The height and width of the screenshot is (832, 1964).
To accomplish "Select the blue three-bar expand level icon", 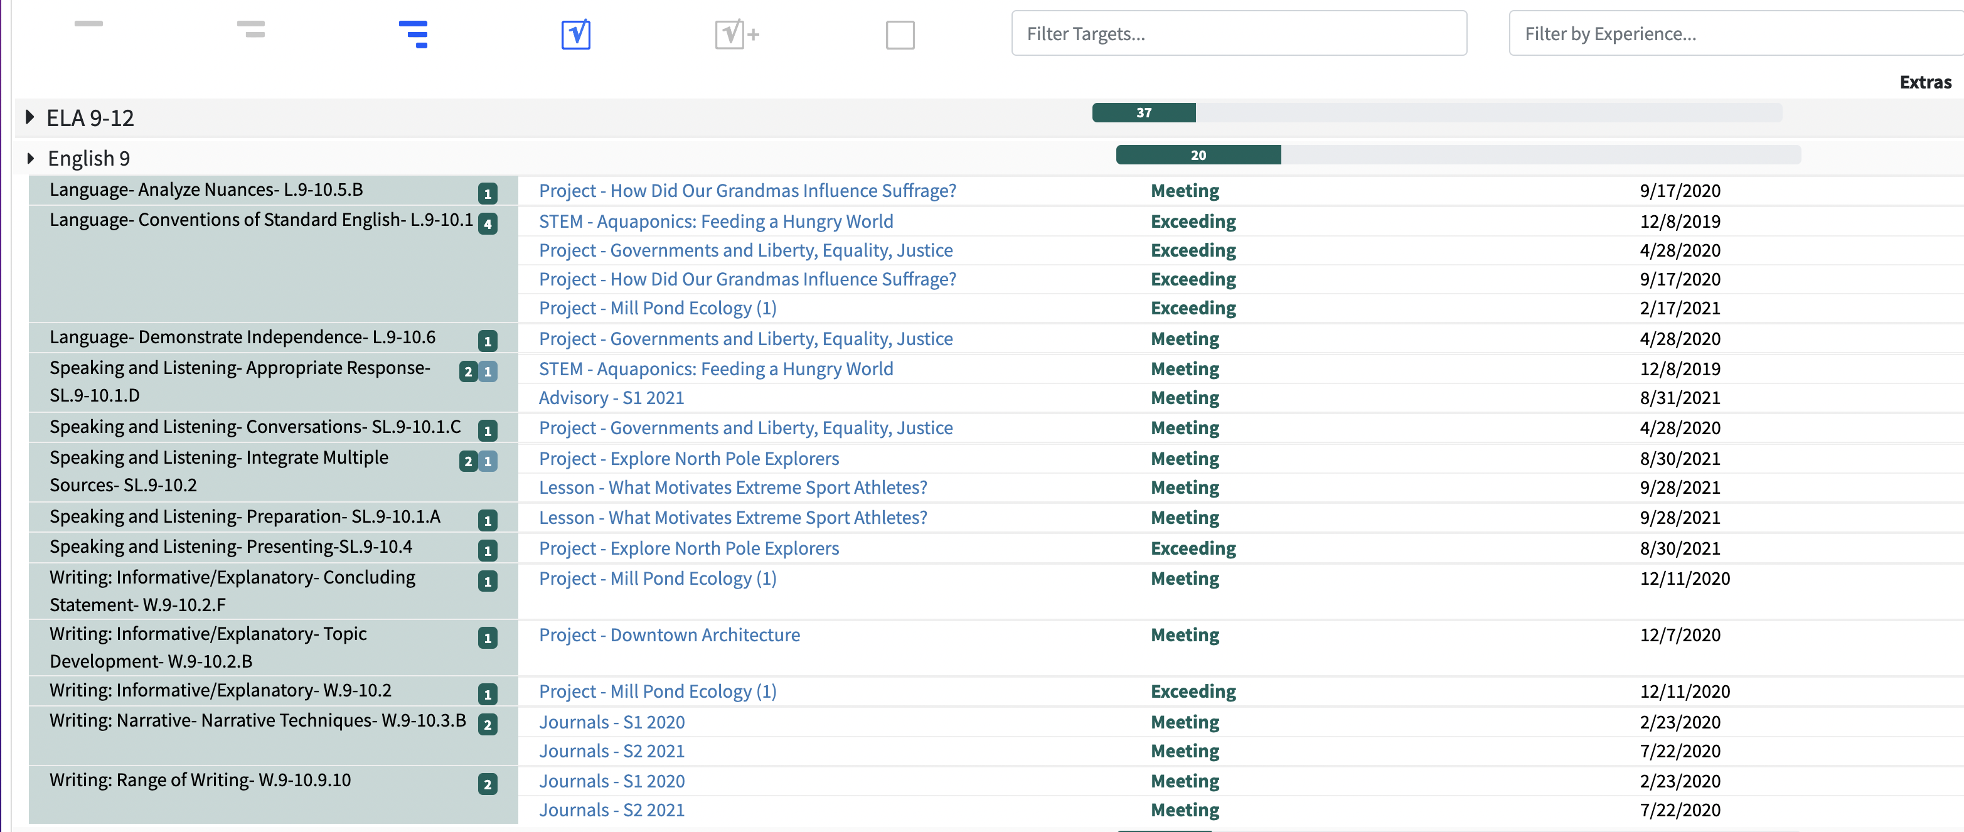I will pos(414,35).
